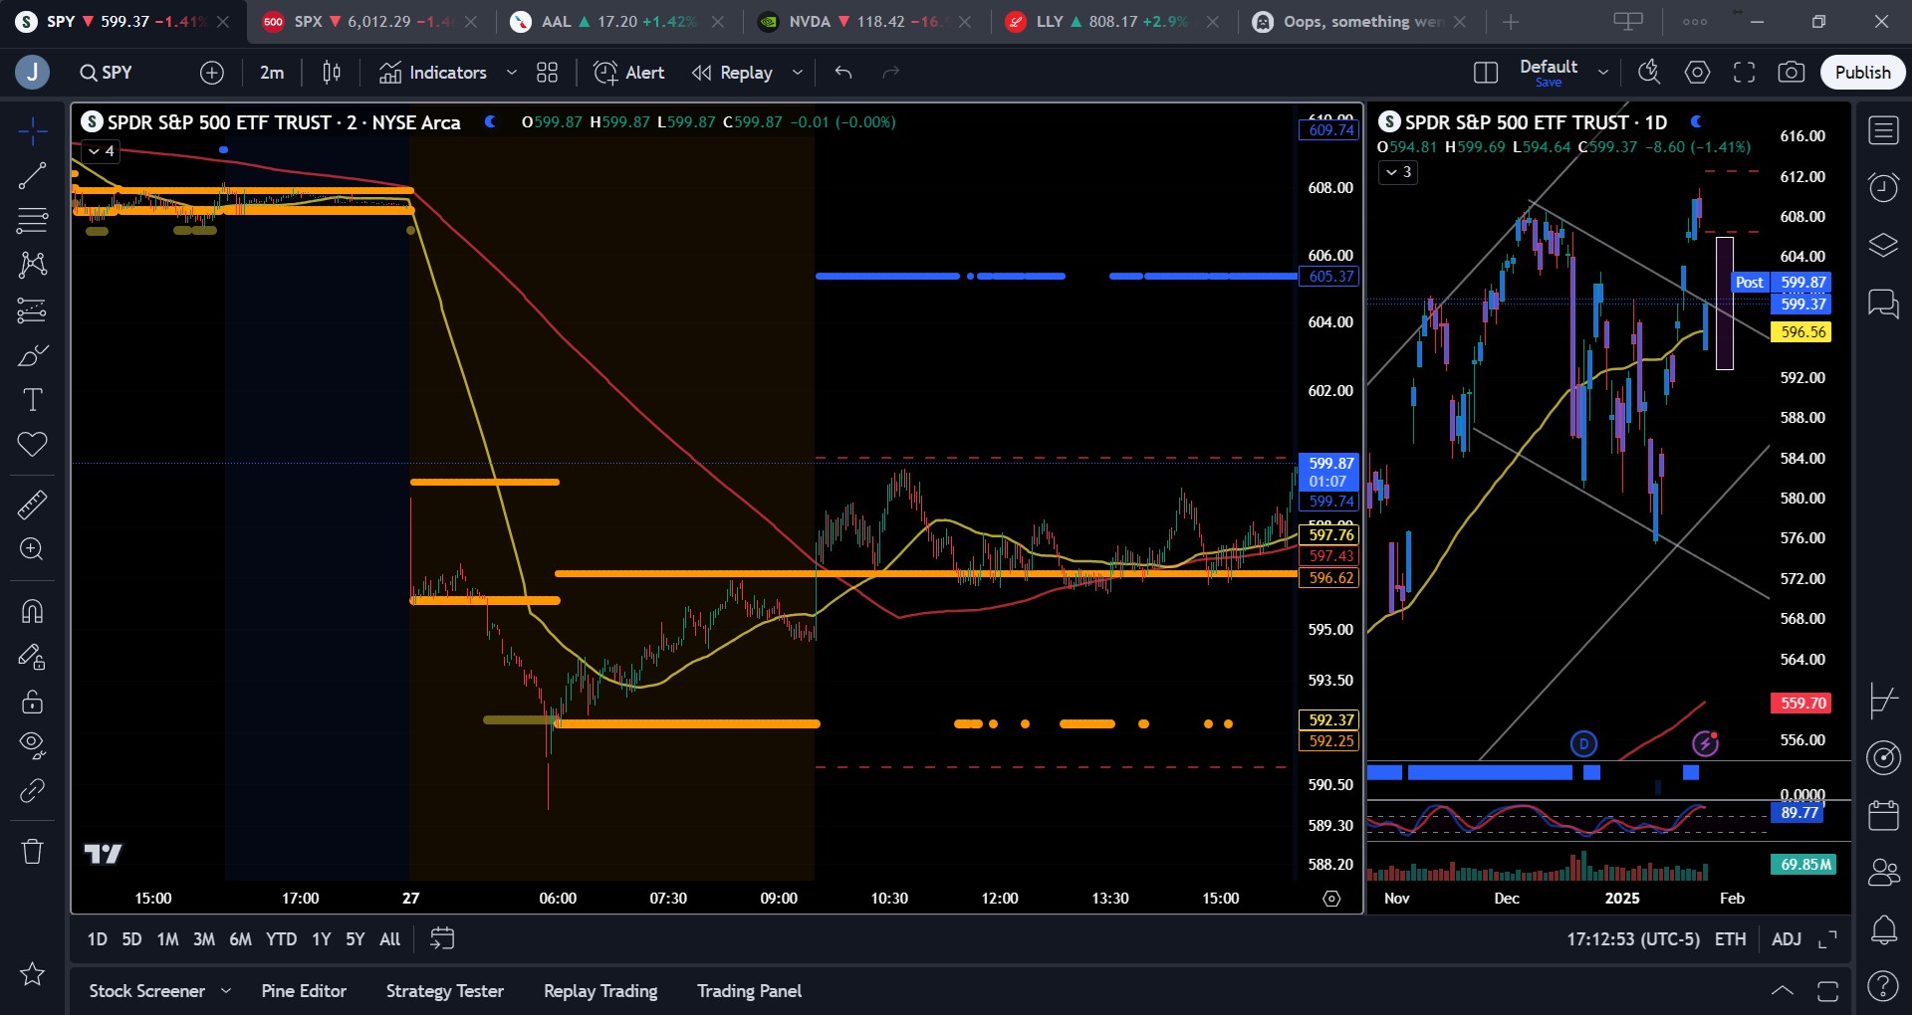This screenshot has width=1912, height=1015.
Task: Open the Indicators dialog
Action: tap(433, 73)
